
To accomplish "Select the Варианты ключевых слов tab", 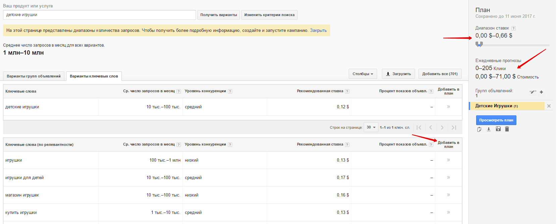I will tap(94, 76).
